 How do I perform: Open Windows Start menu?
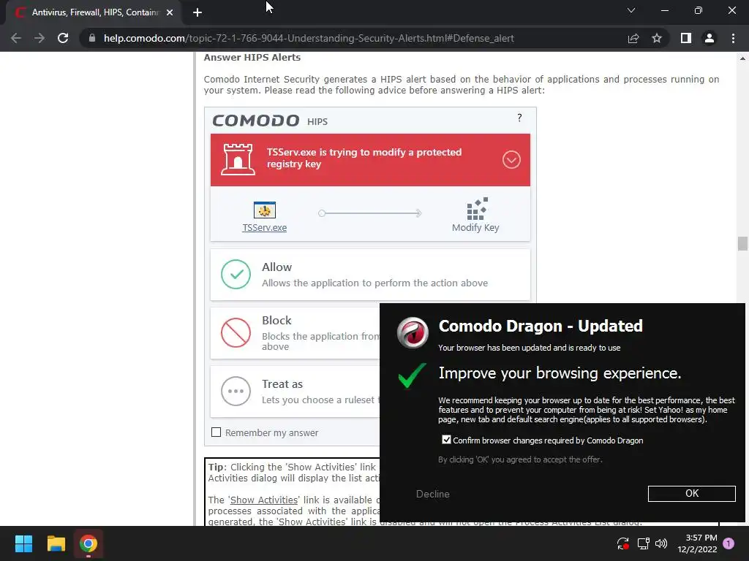coord(23,543)
